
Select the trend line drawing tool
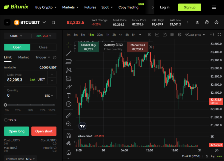(69, 54)
